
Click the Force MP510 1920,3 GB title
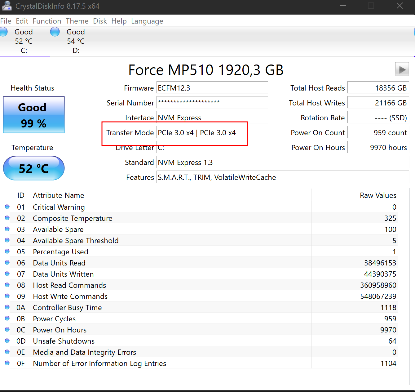coord(206,70)
